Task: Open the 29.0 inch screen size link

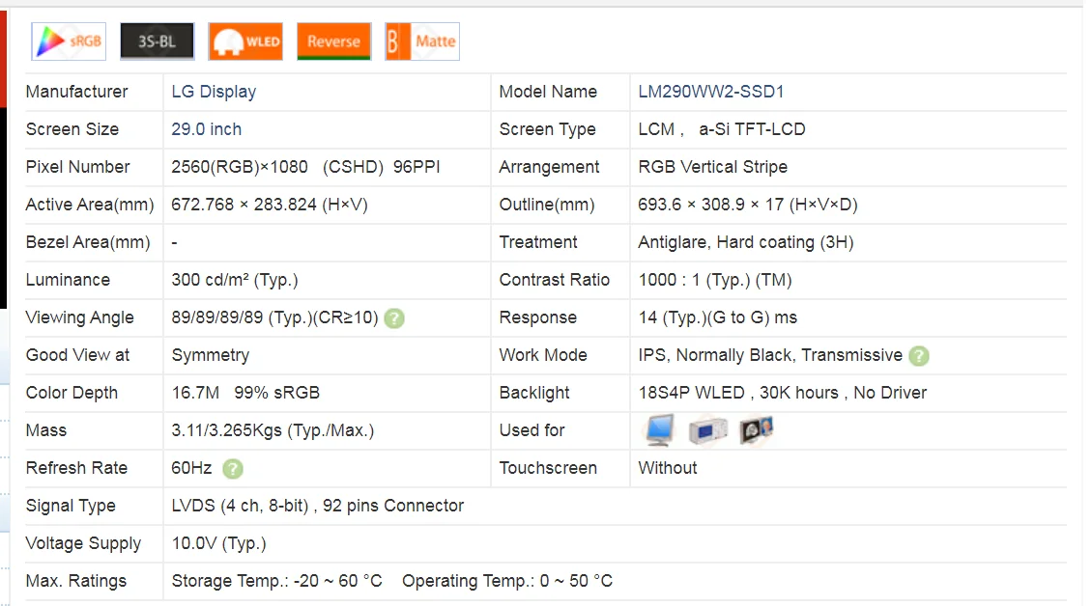Action: (206, 129)
